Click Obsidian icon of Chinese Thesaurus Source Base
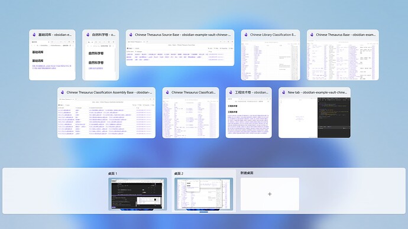The height and width of the screenshot is (229, 408). tap(131, 35)
